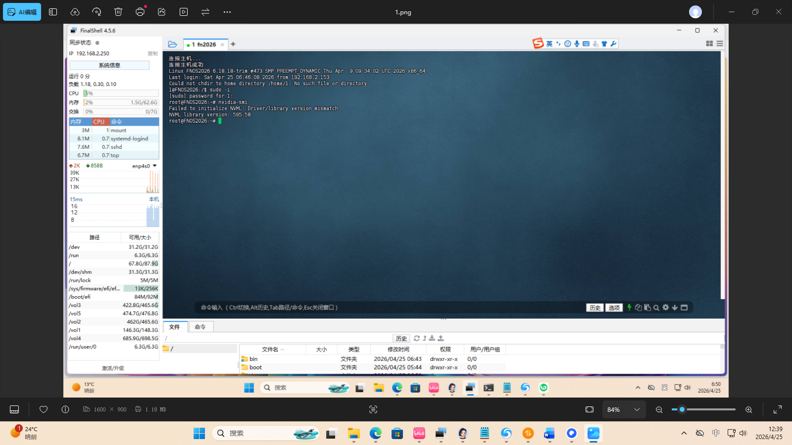Share the image via share icon
The width and height of the screenshot is (792, 445).
[x=162, y=12]
